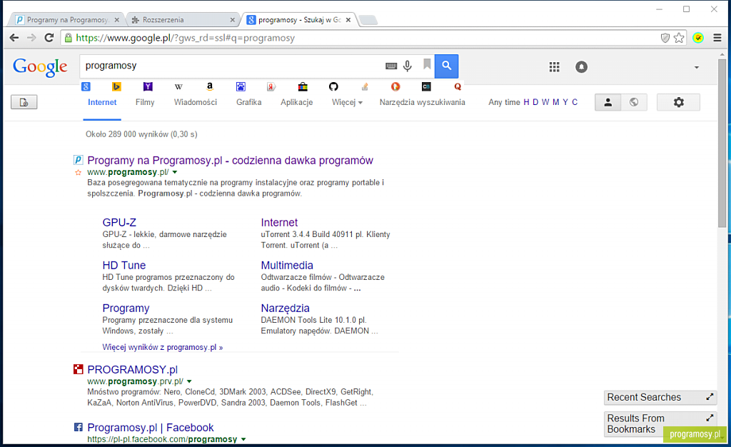
Task: Close the Rozszerzenia tab
Action: point(232,19)
